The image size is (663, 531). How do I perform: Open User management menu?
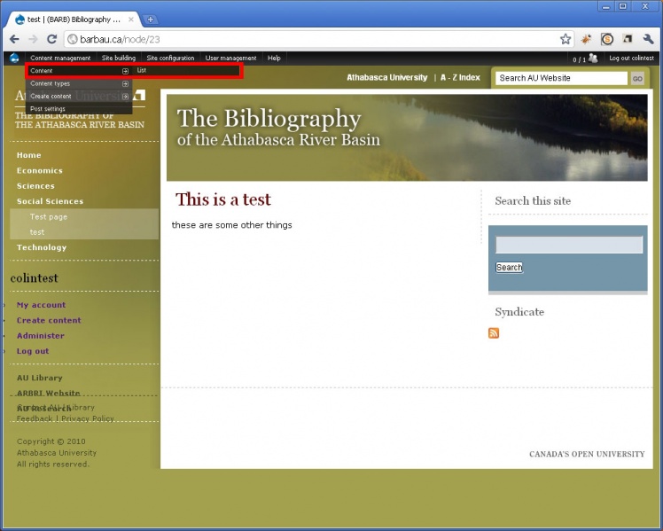(x=230, y=58)
